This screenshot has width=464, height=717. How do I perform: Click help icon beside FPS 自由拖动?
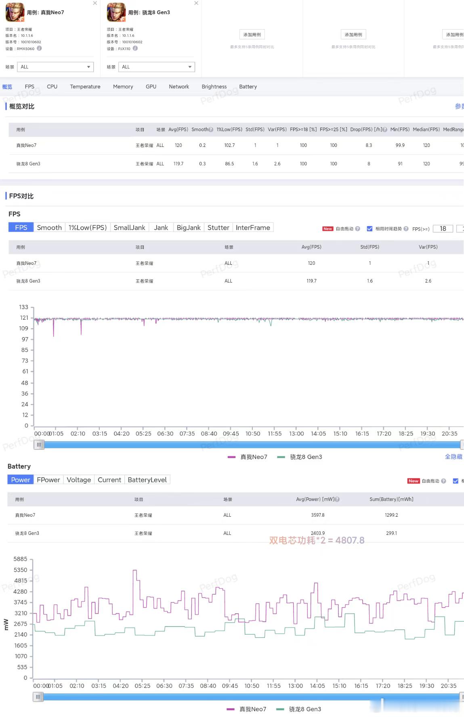357,229
